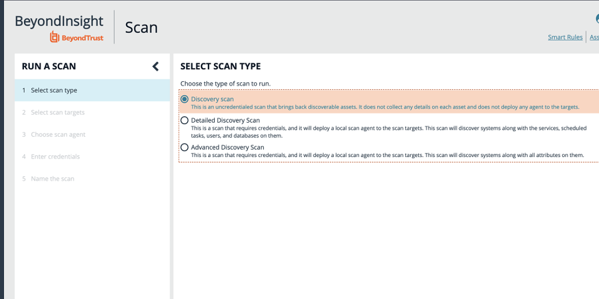599x299 pixels.
Task: Click the uncredentialed scan description text
Action: point(385,107)
